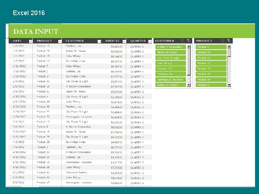259x194 pixels.
Task: Select Product 13 in PRODUCT slicer
Action: coord(211,63)
